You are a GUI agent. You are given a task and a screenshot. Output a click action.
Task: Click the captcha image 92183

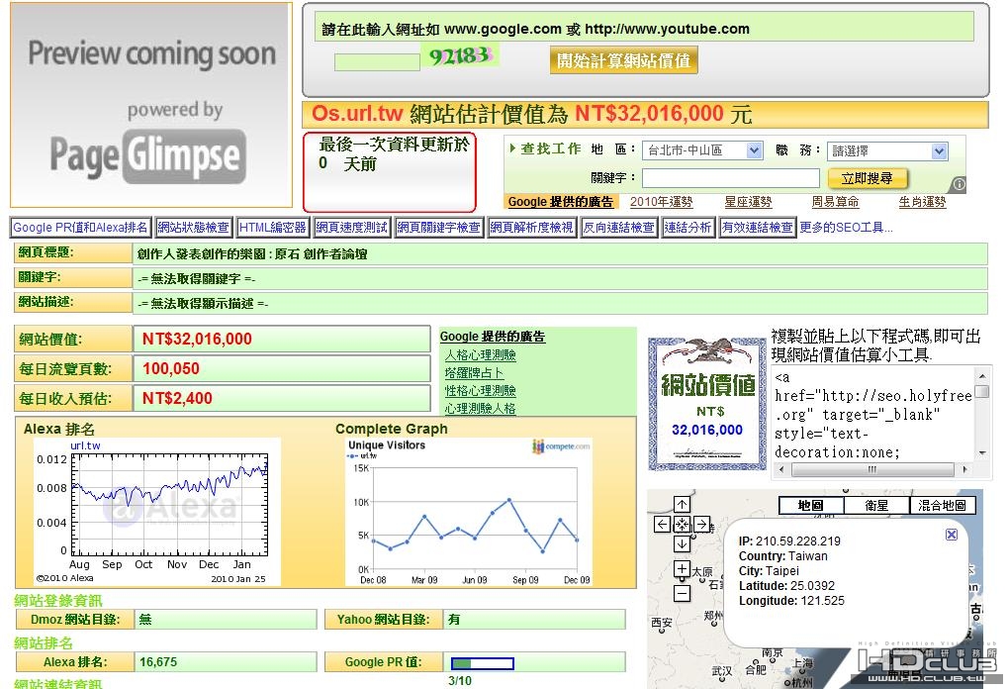coord(460,56)
